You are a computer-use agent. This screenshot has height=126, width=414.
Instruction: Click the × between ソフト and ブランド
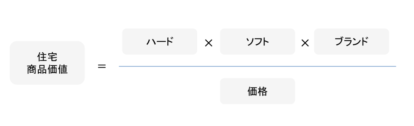tap(305, 44)
